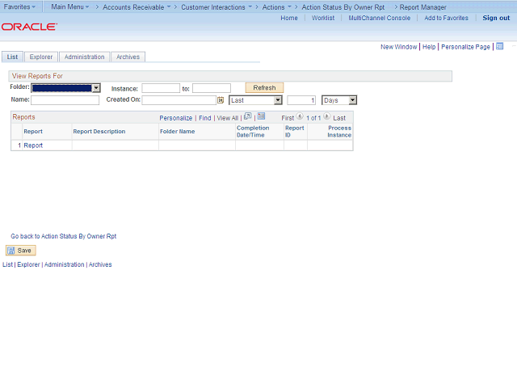Open the Folder dropdown

click(65, 88)
